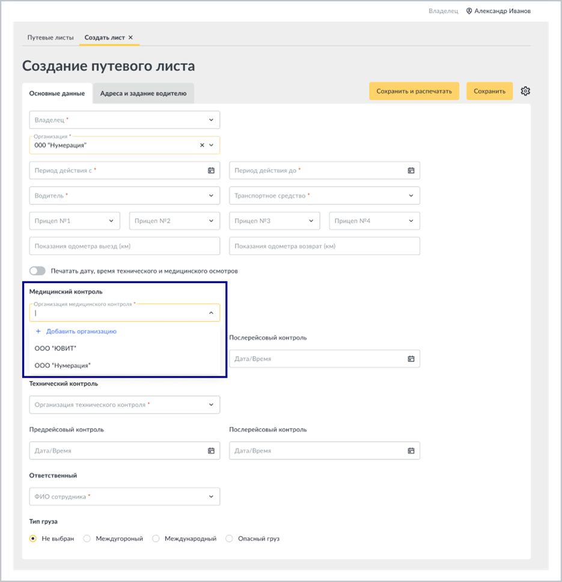Focus the Показания одометра выезд field
The image size is (562, 582).
(124, 246)
